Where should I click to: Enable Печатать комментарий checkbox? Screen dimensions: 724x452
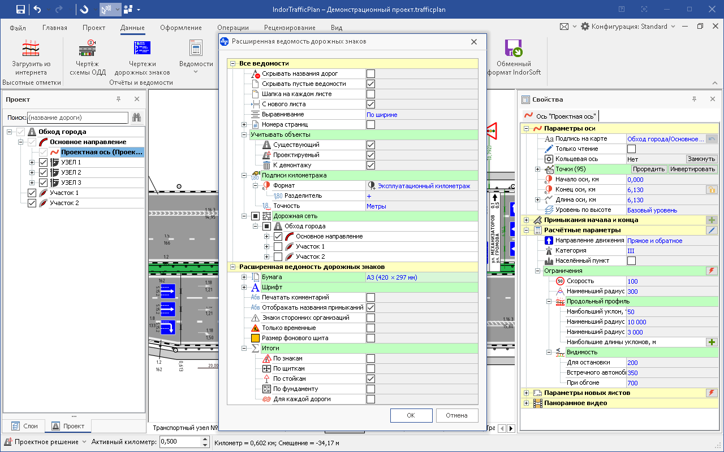[x=370, y=297]
